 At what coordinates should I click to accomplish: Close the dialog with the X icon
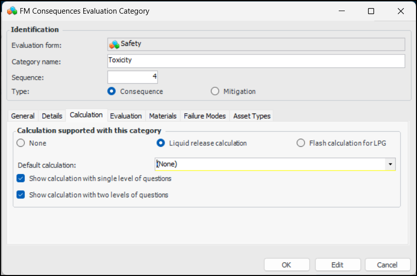click(x=399, y=11)
